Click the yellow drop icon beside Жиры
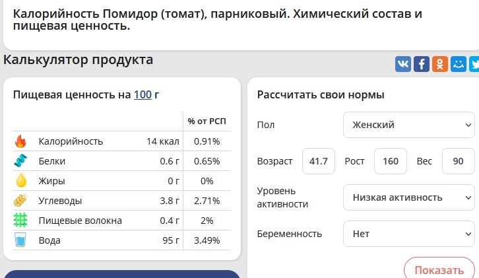Screen dimensions: 479x278 (x=20, y=181)
